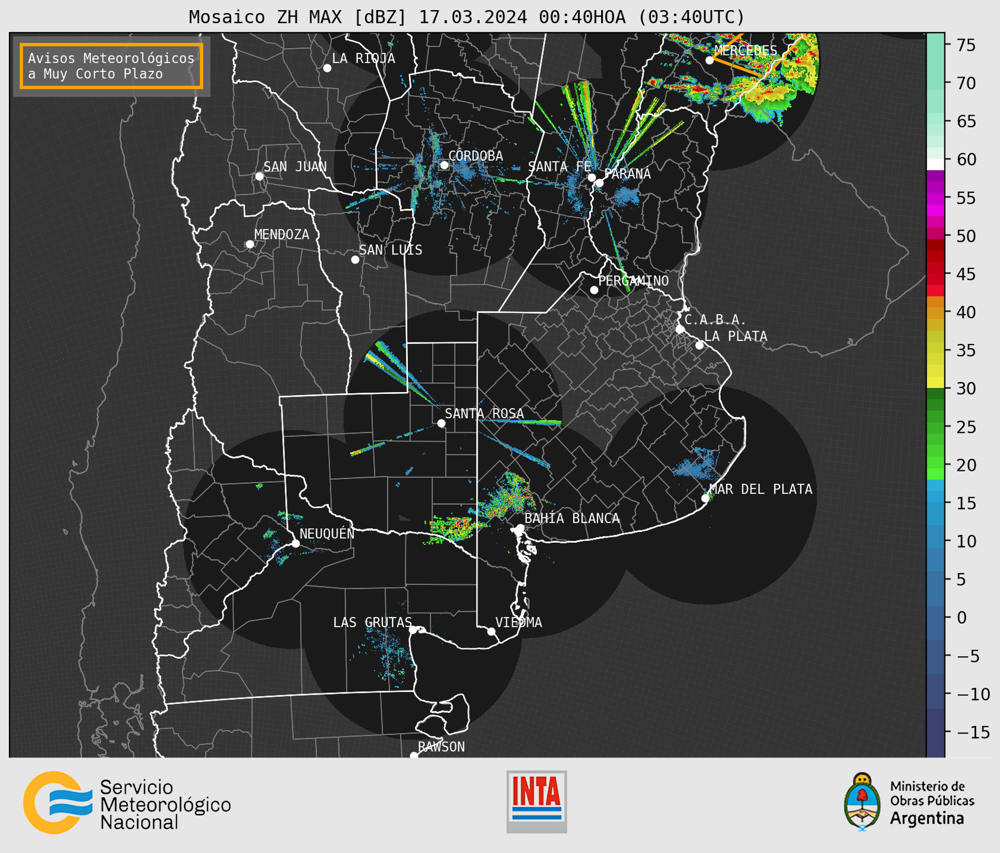Click the yellow 30 dBZ band on the color scale

(x=935, y=383)
